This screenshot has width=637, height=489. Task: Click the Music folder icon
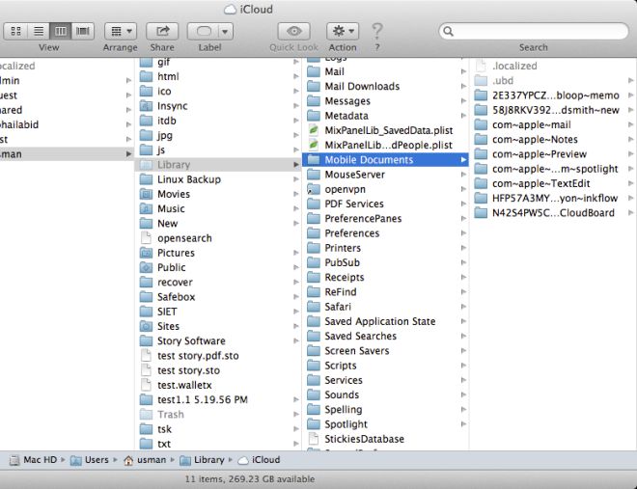click(x=146, y=208)
